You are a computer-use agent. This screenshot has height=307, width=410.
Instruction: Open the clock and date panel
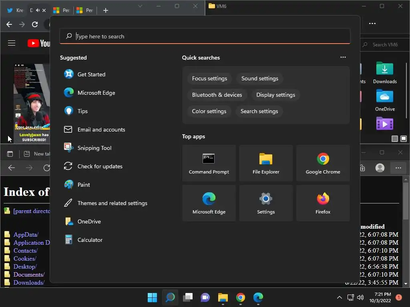click(x=380, y=297)
